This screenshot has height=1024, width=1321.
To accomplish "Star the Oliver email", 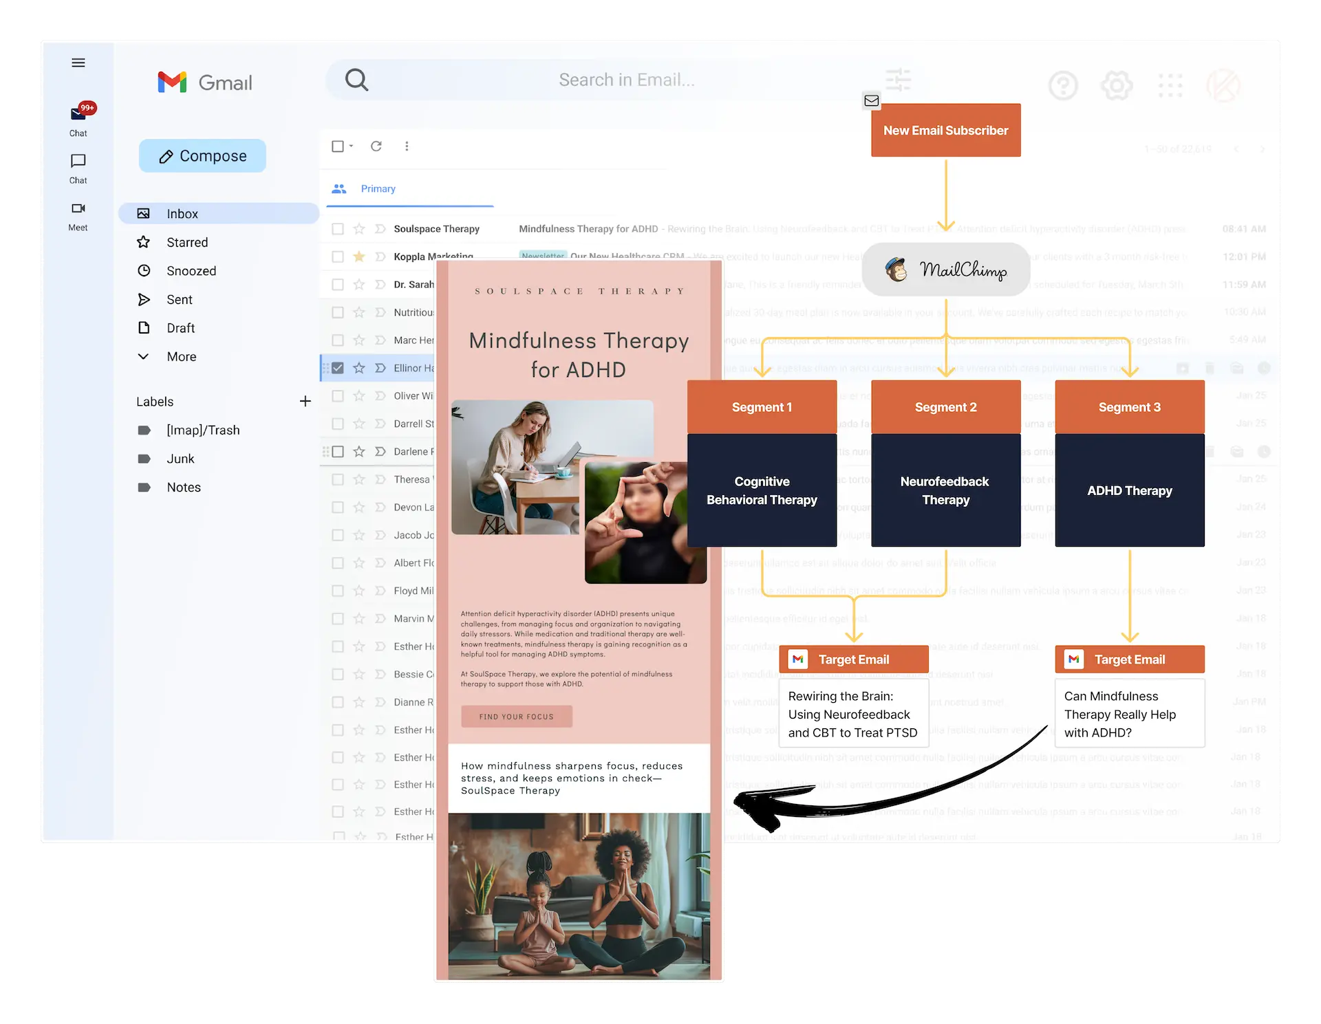I will (359, 395).
